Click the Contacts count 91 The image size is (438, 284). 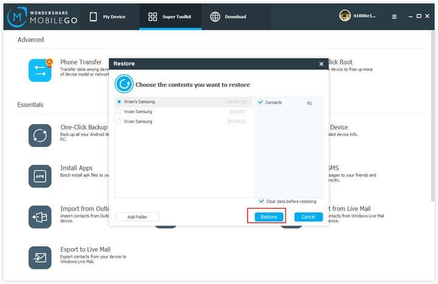coord(309,103)
